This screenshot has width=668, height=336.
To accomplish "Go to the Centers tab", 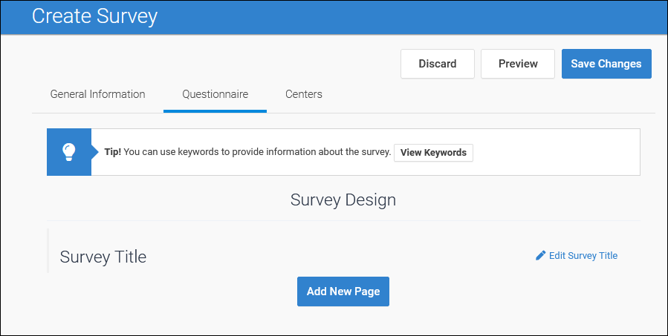I will coord(304,94).
